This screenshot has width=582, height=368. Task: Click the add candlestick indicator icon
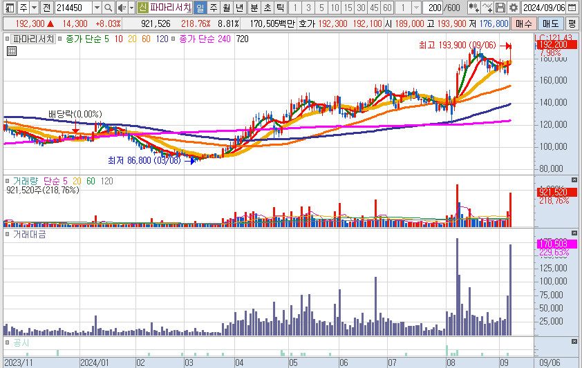click(474, 8)
